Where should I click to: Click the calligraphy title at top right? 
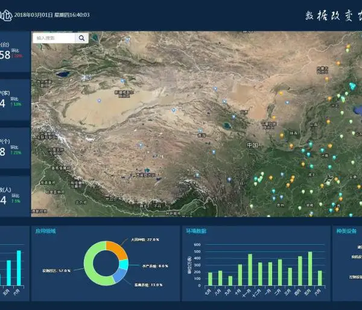pos(334,16)
